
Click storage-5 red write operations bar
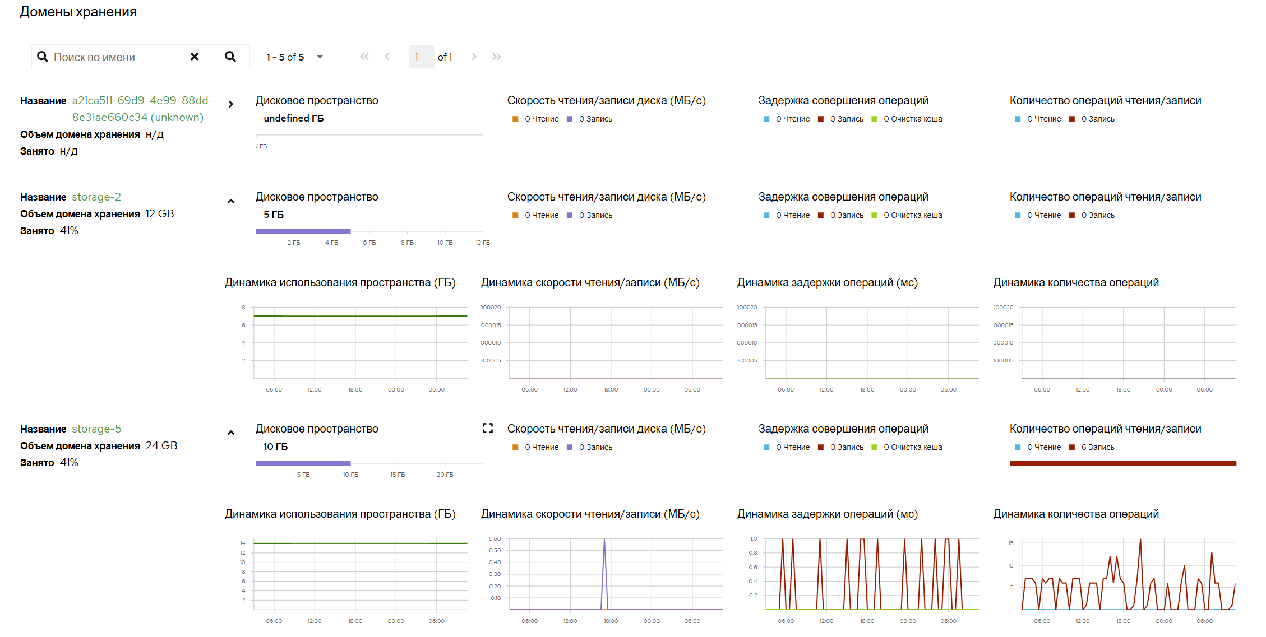coord(1122,463)
